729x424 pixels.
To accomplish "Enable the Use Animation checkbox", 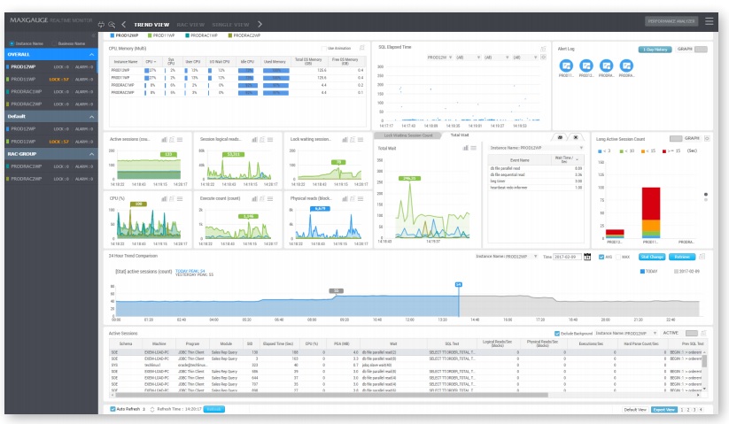I will (x=325, y=48).
